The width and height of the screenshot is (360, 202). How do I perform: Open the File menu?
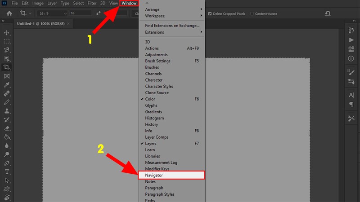coord(15,3)
